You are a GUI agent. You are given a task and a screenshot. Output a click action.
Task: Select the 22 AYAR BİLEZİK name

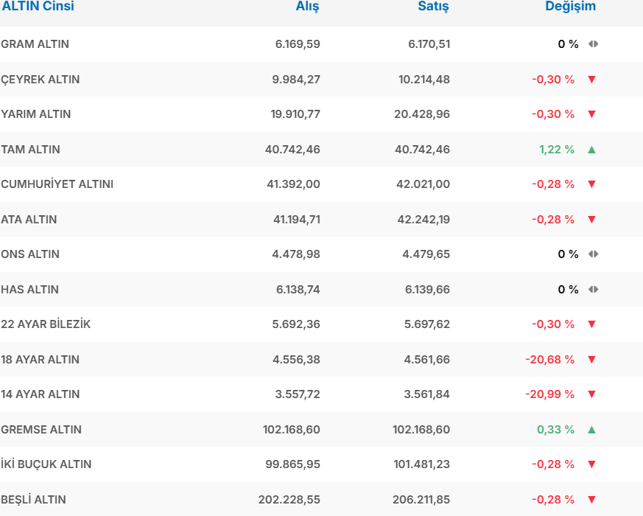(46, 324)
